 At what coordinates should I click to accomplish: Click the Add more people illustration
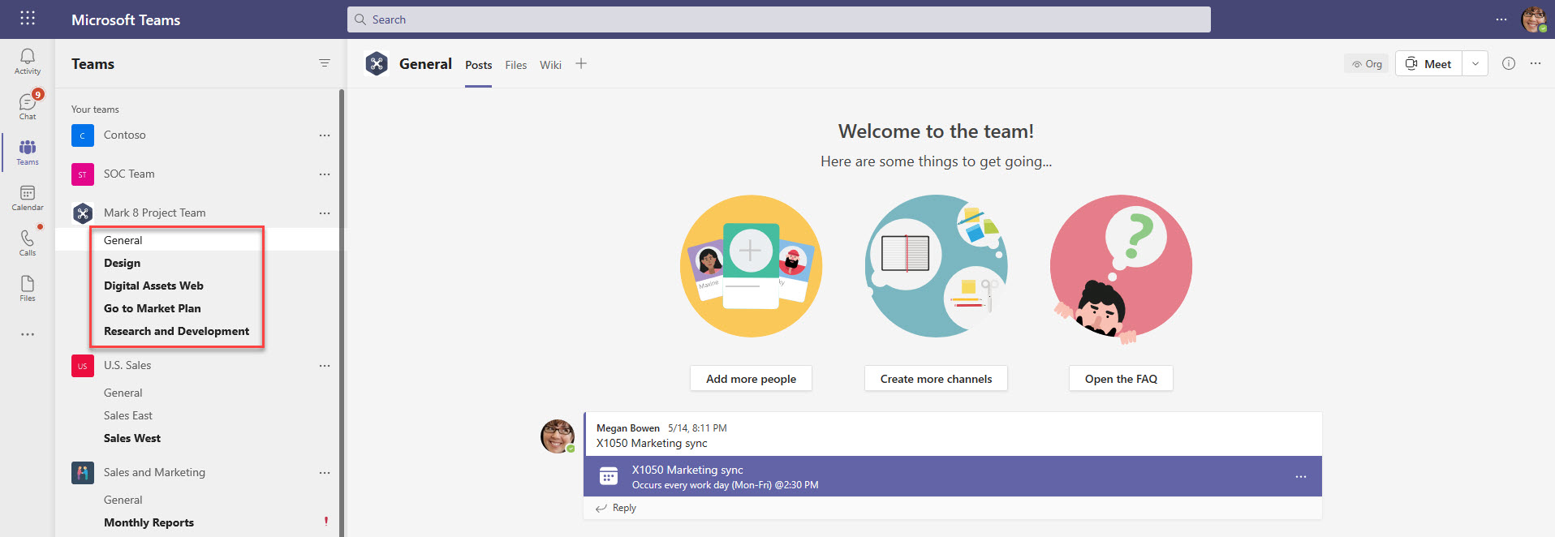[x=751, y=266]
